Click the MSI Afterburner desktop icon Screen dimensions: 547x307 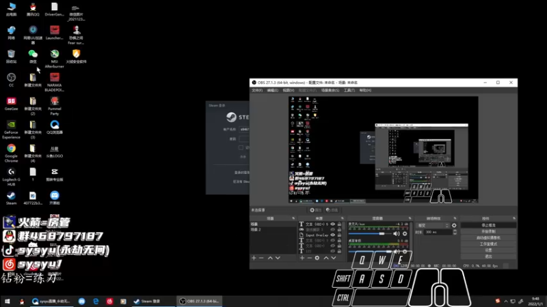tap(55, 59)
